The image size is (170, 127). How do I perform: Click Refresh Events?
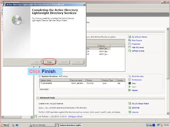(x=138, y=51)
